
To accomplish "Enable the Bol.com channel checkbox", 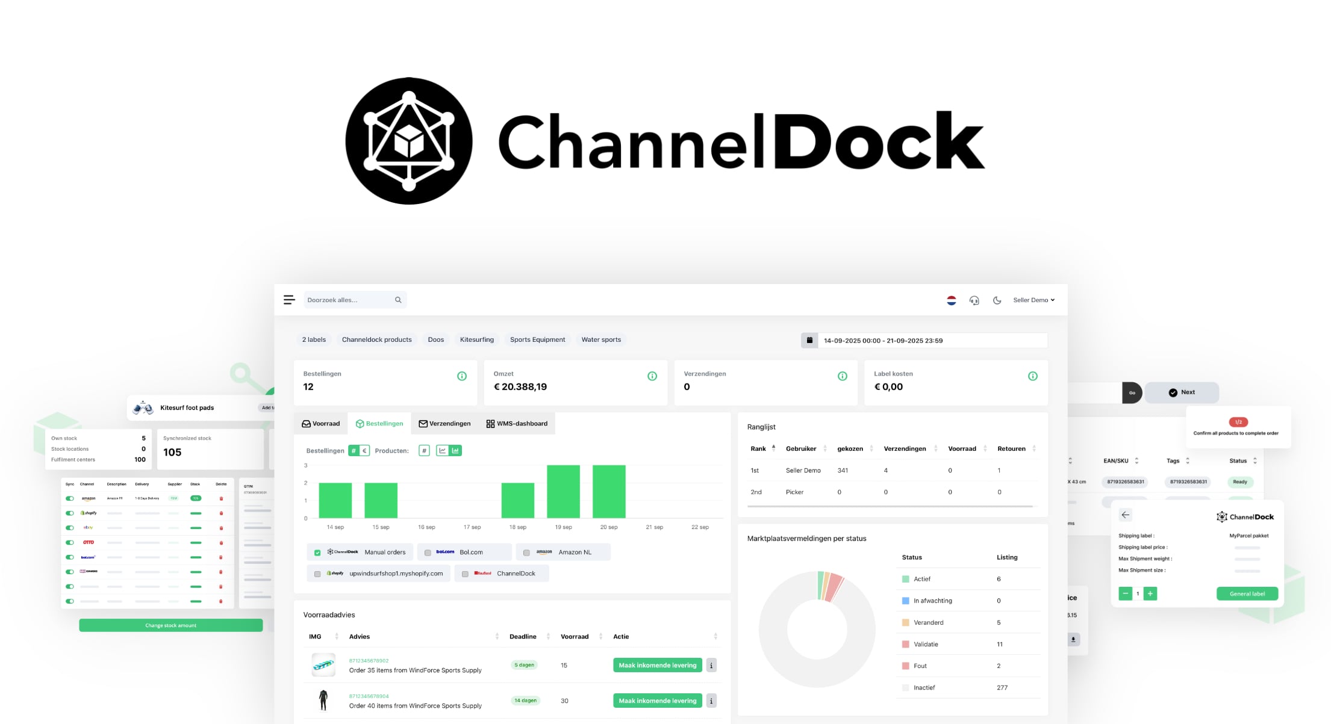I will coord(428,552).
